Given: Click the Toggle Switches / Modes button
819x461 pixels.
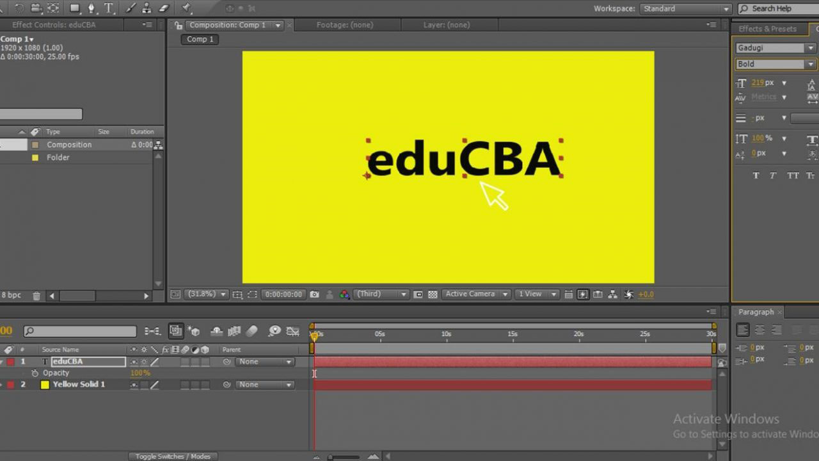Looking at the screenshot, I should coord(173,456).
